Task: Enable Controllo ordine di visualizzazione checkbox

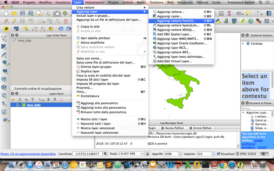Action: tap(12, 88)
